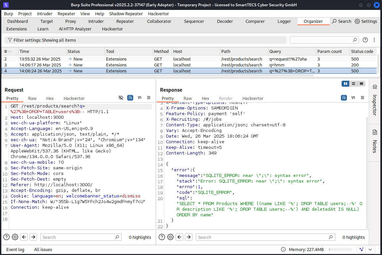Expand the chevron next to AI icon

(370, 249)
